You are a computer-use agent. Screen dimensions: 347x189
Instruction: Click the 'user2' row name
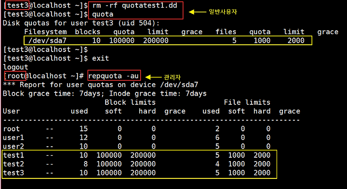pos(13,146)
